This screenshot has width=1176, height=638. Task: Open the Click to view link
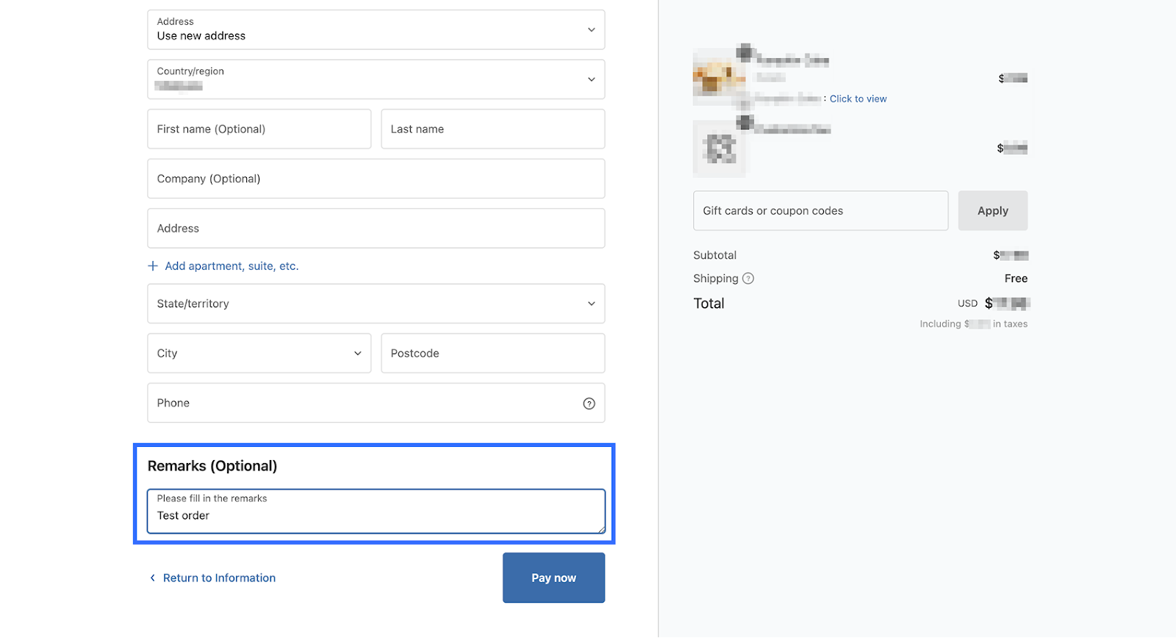[x=858, y=99]
